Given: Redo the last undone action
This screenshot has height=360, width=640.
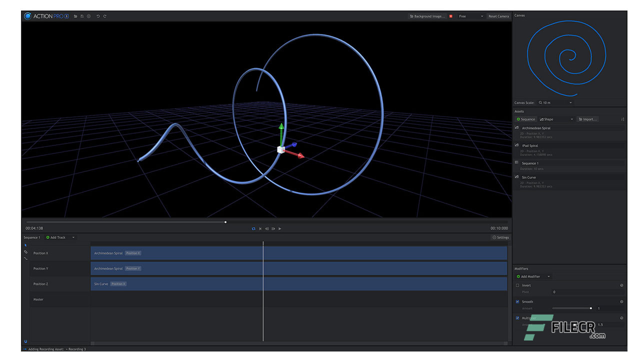Looking at the screenshot, I should tap(104, 16).
